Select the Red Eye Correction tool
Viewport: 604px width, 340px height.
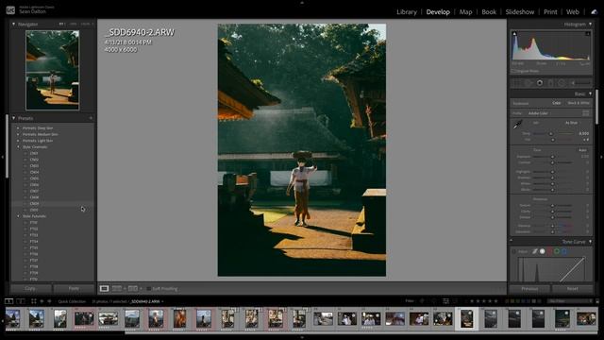click(x=540, y=83)
